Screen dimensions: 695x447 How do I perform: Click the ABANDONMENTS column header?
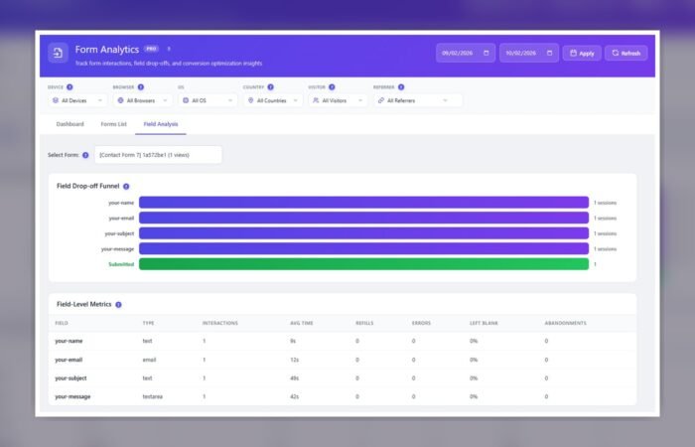(x=566, y=323)
